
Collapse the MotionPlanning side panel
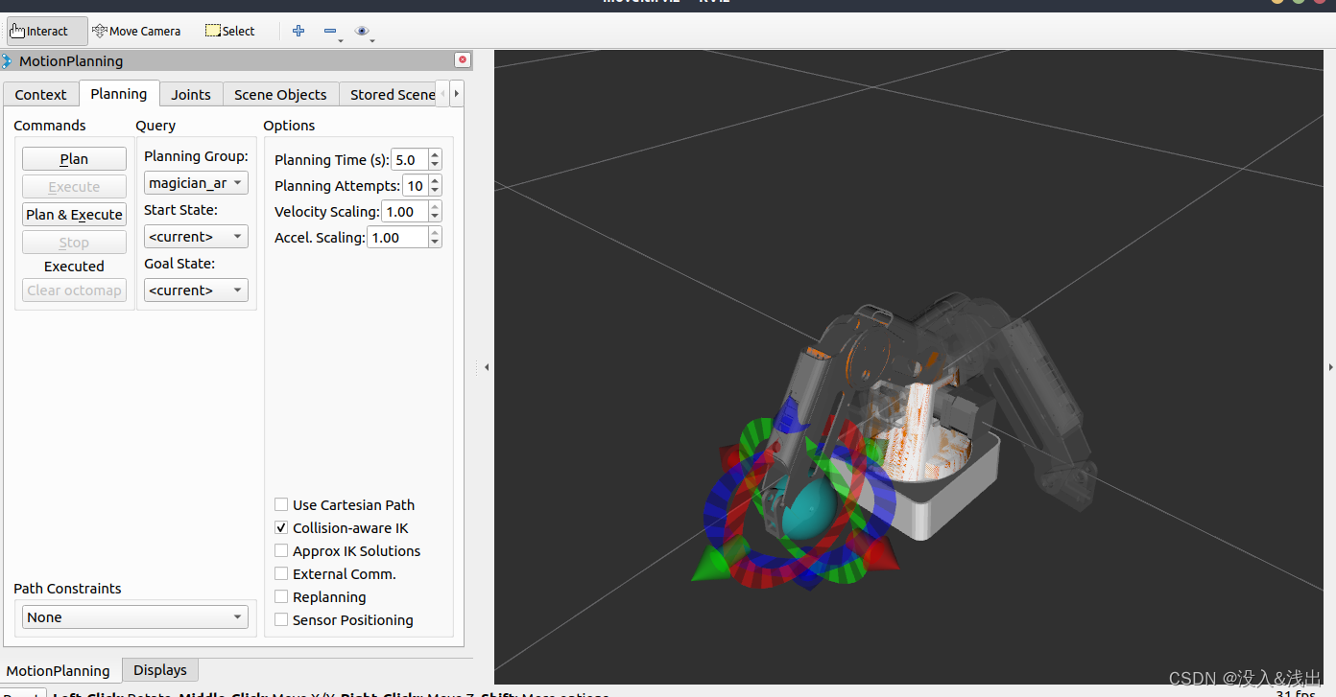point(486,366)
